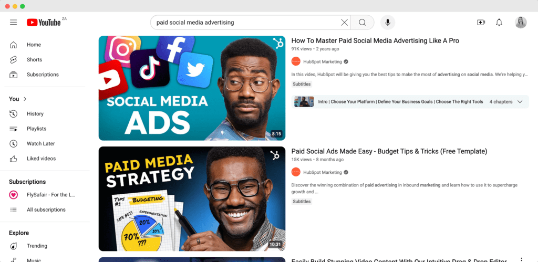Click the Subtitles badge on second video
The height and width of the screenshot is (262, 538).
click(x=302, y=202)
